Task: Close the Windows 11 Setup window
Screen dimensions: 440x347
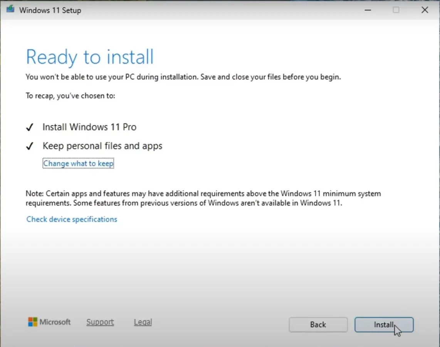Action: pyautogui.click(x=425, y=10)
